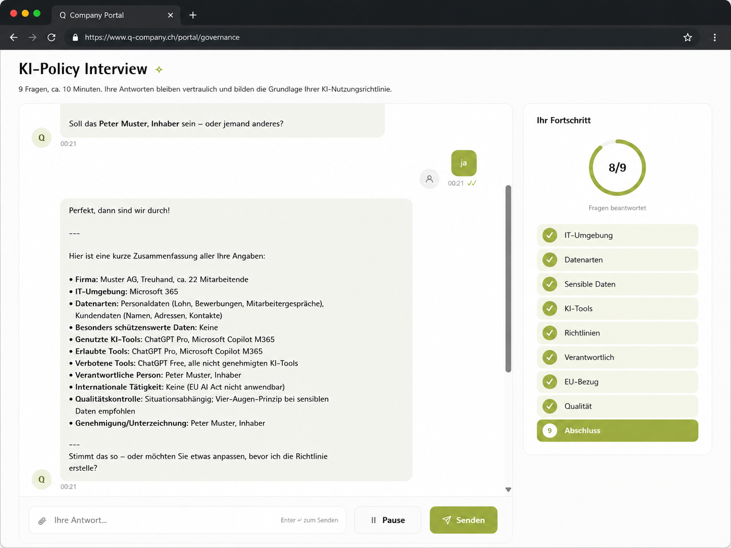Image resolution: width=731 pixels, height=548 pixels.
Task: Click the checkmark icon beside IT-Umgebung
Action: pyautogui.click(x=550, y=235)
